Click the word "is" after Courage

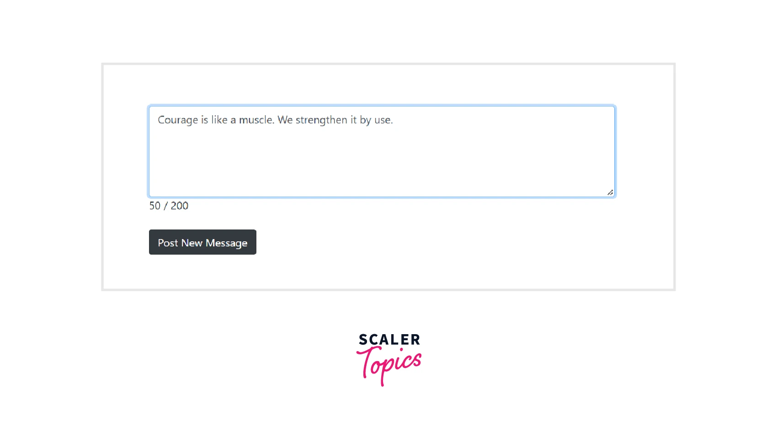[204, 120]
